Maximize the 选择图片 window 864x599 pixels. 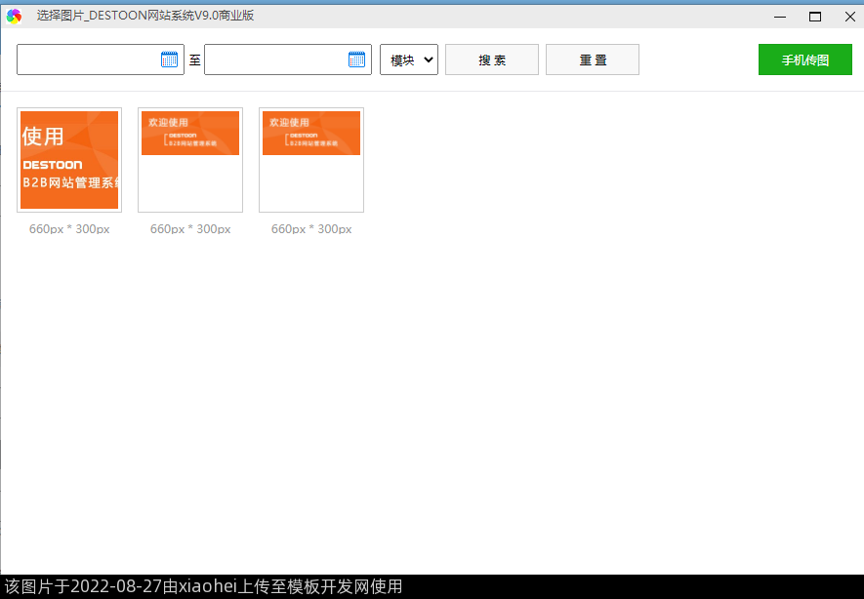coord(814,16)
